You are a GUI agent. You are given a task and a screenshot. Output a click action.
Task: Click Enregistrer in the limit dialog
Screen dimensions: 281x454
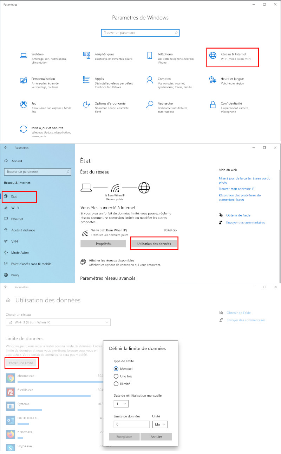(x=124, y=436)
